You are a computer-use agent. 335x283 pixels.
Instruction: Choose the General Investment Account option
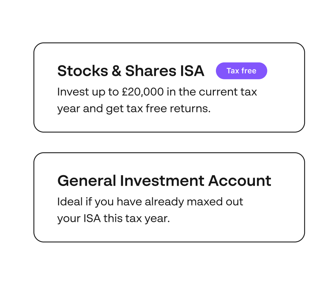pos(169,196)
